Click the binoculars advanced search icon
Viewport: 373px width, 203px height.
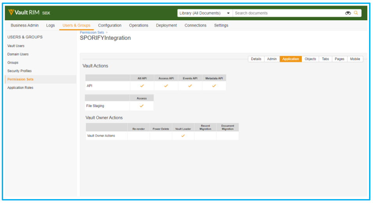[x=348, y=13]
